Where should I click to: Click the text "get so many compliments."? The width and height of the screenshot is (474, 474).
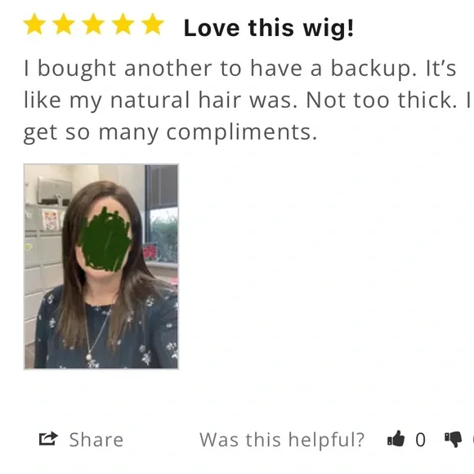[170, 132]
